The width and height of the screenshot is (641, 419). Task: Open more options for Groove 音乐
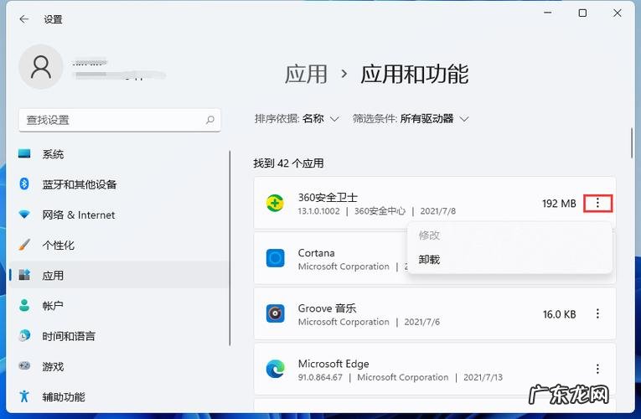click(597, 314)
